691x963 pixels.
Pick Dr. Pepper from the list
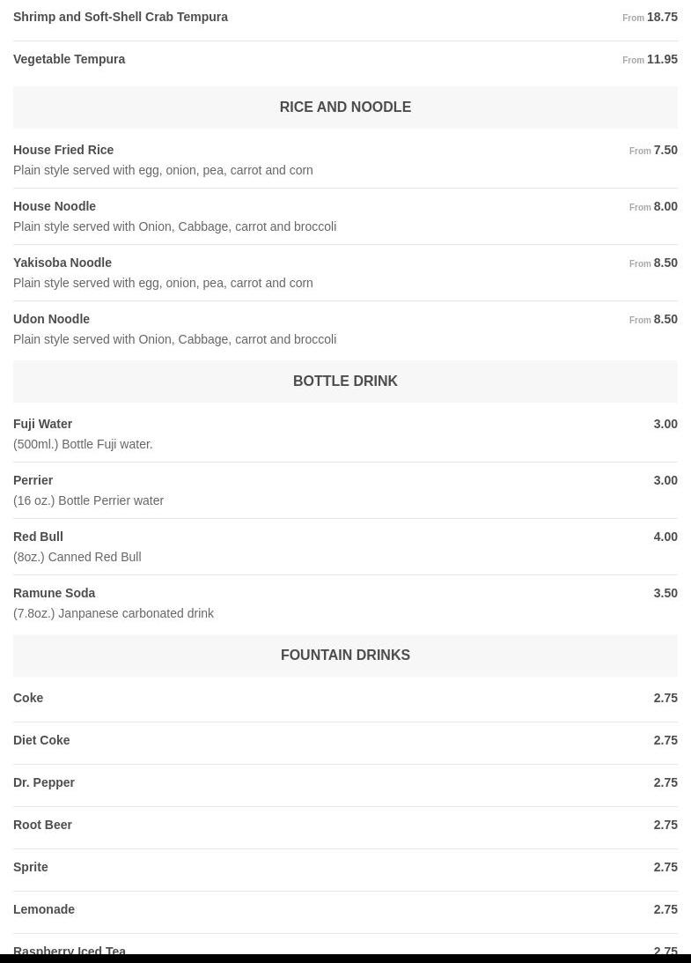tap(44, 782)
